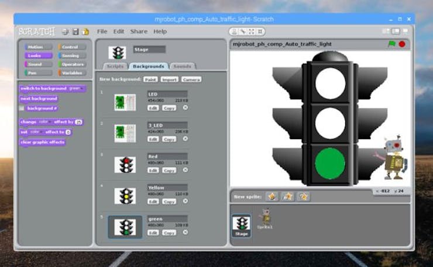Switch to the Backgrounds tab
433x267 pixels.
(x=149, y=66)
